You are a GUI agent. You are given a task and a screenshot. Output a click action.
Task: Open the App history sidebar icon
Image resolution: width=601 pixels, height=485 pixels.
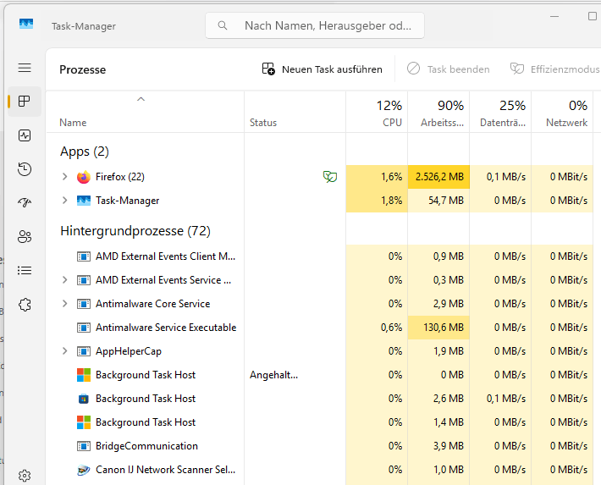click(x=25, y=169)
